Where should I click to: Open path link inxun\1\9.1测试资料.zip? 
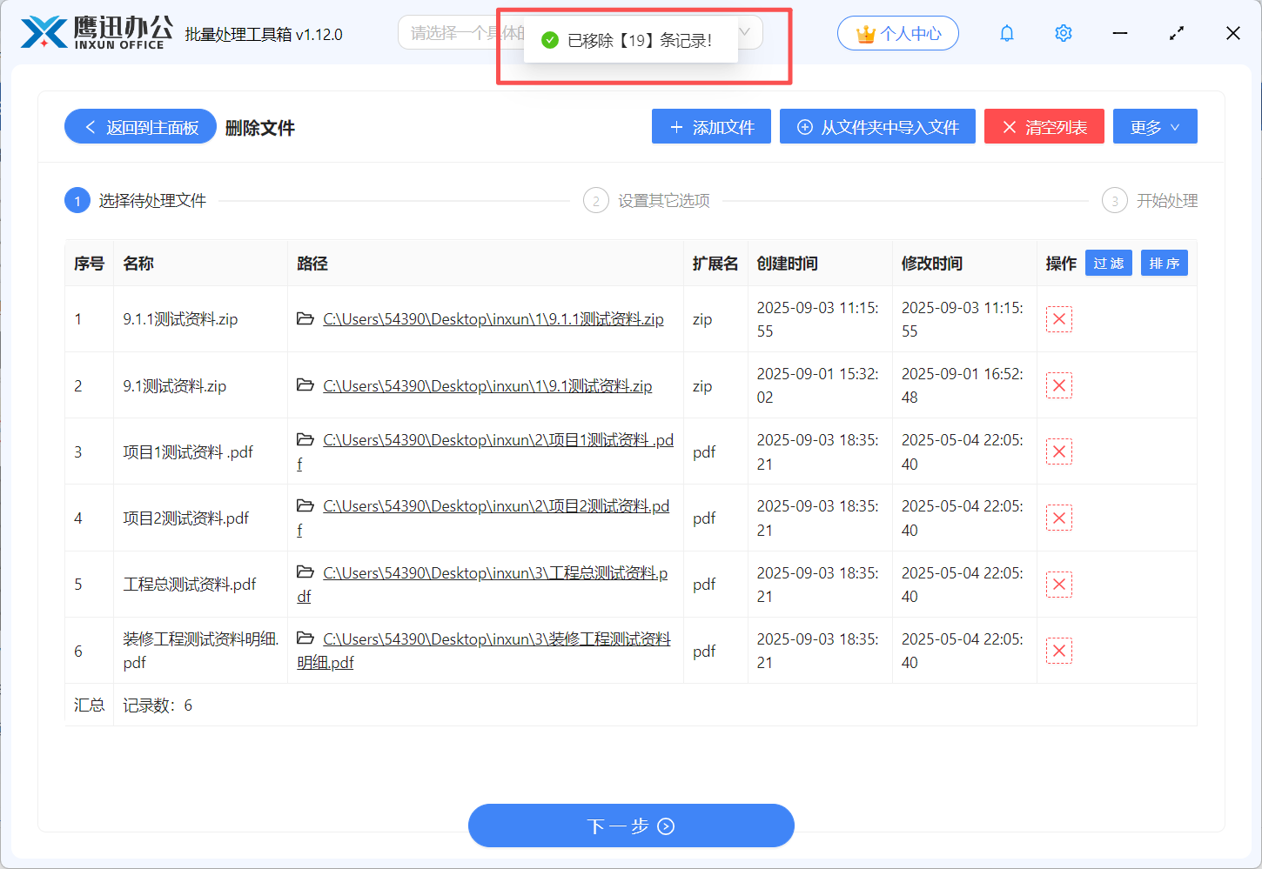click(x=487, y=385)
